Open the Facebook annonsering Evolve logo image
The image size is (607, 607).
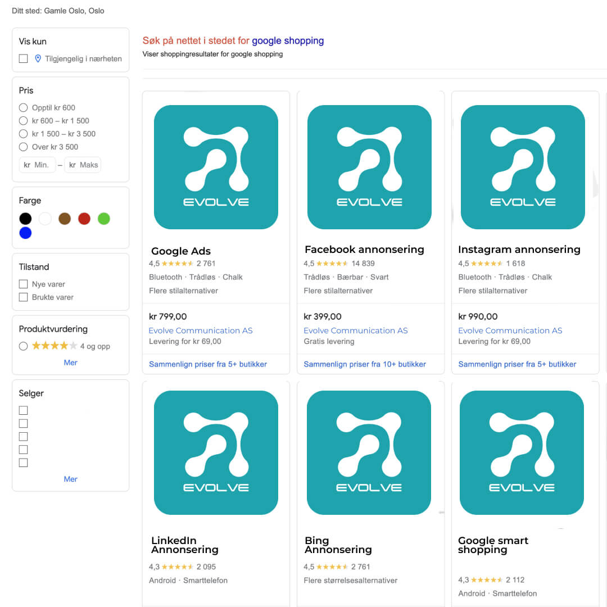(369, 167)
